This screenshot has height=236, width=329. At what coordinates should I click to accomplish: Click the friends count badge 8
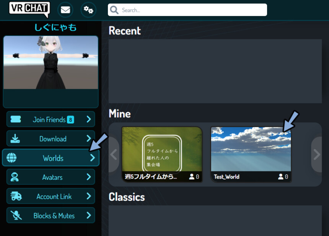pyautogui.click(x=70, y=120)
